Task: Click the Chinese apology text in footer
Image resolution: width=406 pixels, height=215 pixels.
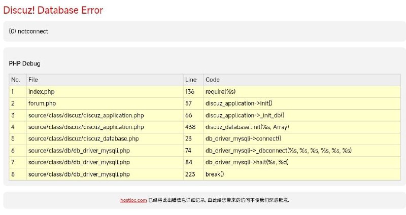Action: 219,200
